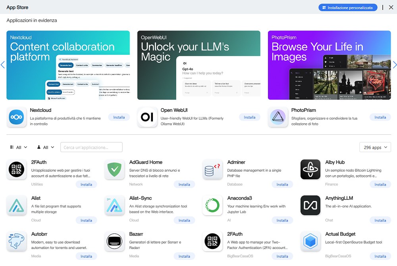Viewport: 397px width, 266px height.
Task: Install Adminer
Action: tap(282, 185)
